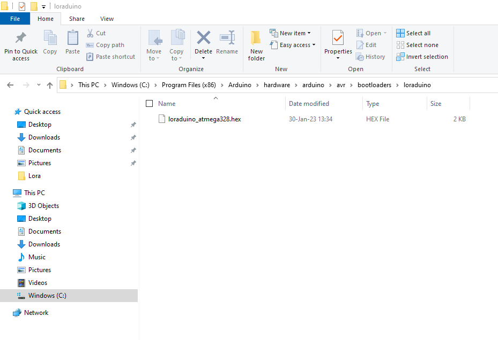Viewport: 498px width, 340px height.
Task: Expand the New item dropdown
Action: coord(309,33)
